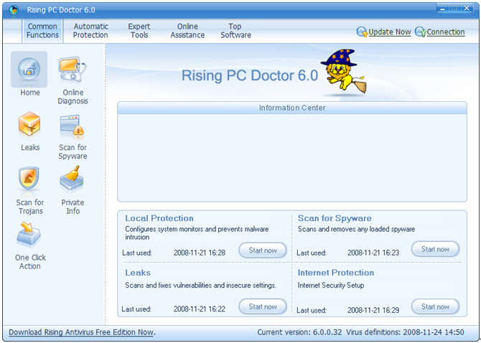
Task: Open the Private Info cleaner
Action: (x=73, y=180)
